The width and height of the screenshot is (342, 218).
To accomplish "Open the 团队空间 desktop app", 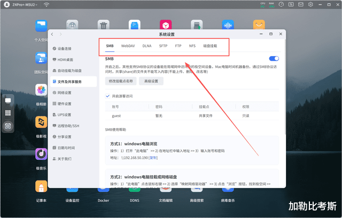I will coord(41,58).
